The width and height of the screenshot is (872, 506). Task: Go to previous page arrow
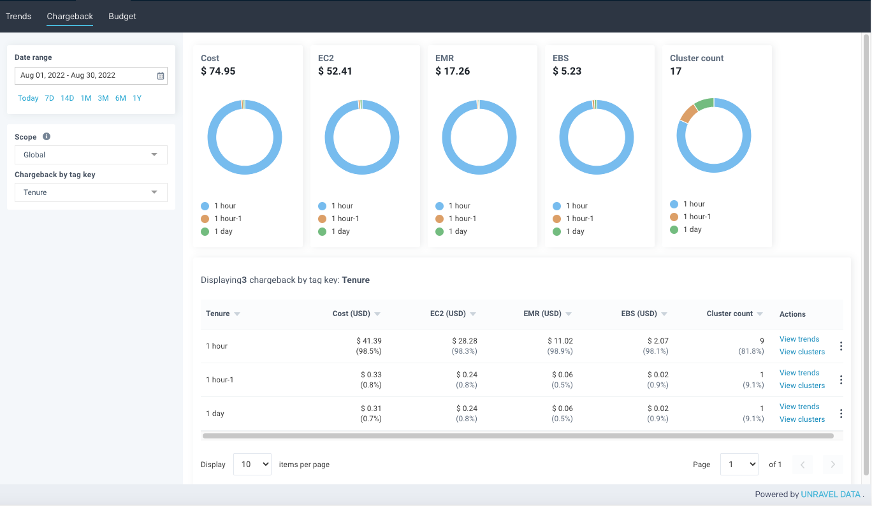[803, 465]
